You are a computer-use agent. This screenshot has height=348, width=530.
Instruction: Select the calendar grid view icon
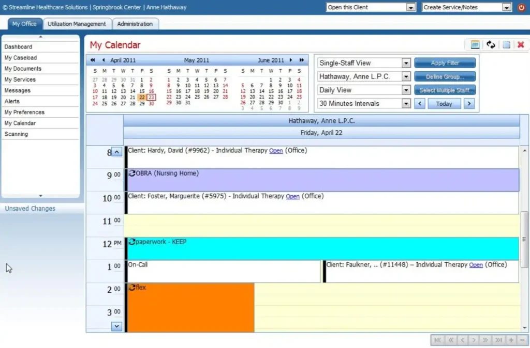(474, 44)
